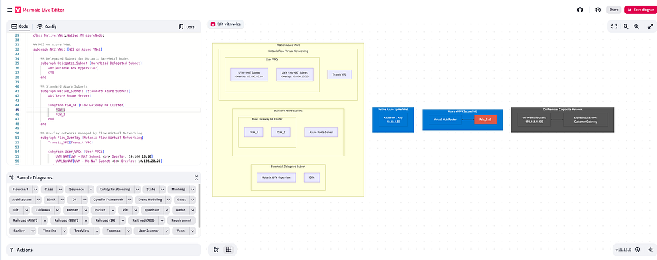
Task: Select the Nutanix AHV Hypervisor node
Action: [276, 177]
